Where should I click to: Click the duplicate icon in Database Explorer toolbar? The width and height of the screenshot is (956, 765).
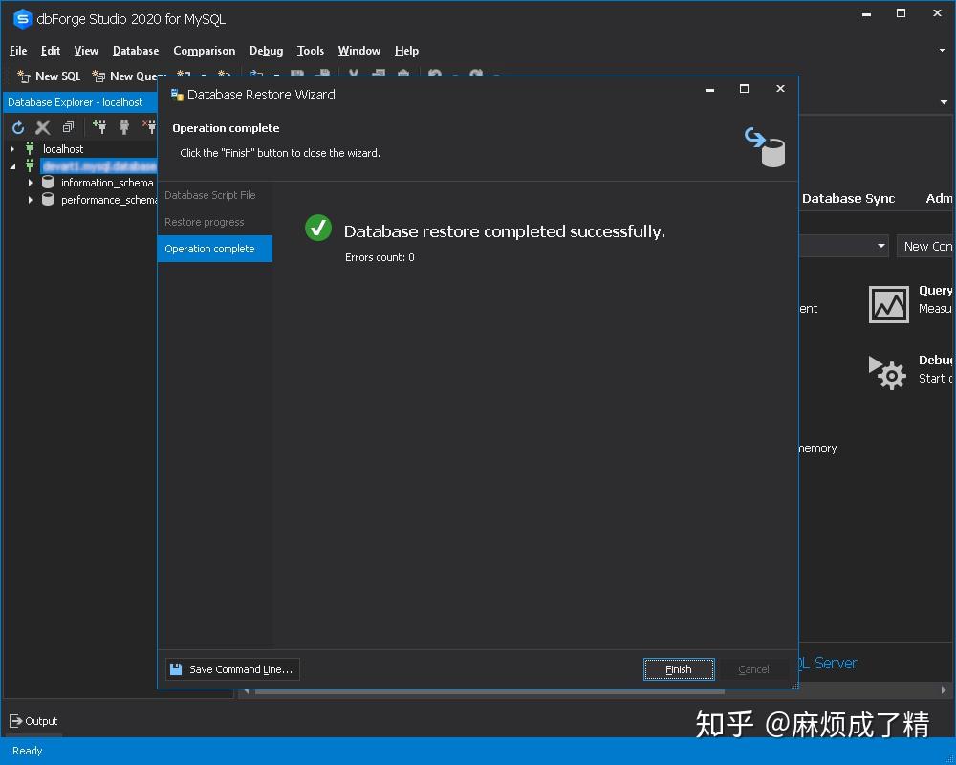pos(67,126)
